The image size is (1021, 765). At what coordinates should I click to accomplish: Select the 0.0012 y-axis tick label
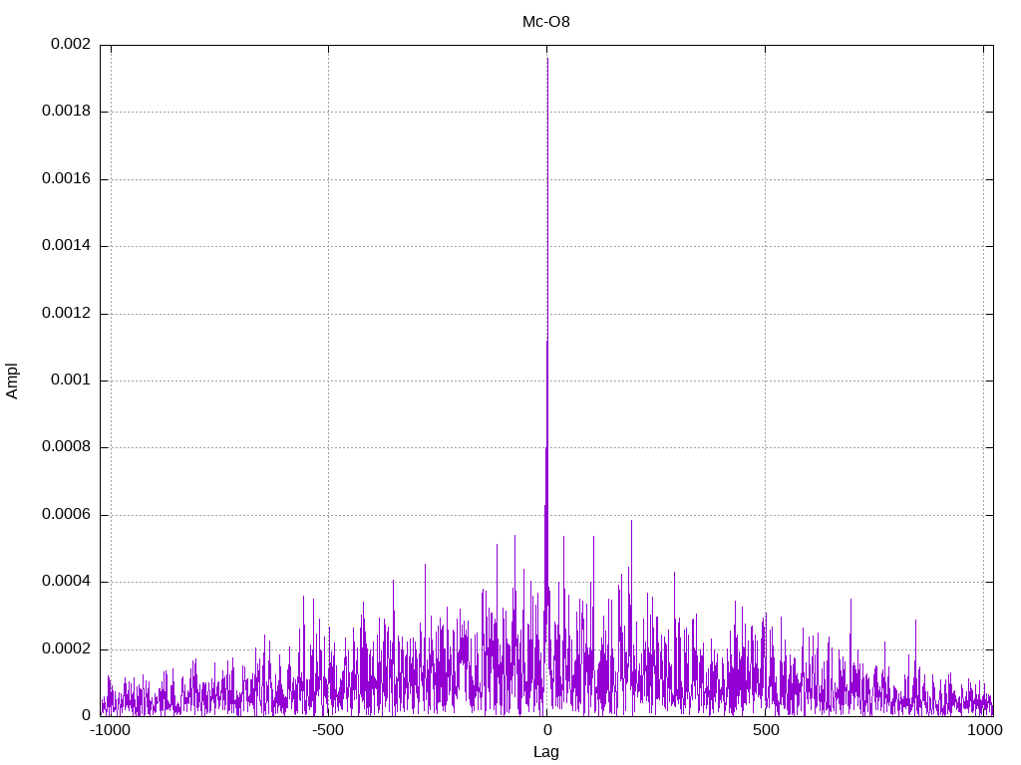(66, 314)
